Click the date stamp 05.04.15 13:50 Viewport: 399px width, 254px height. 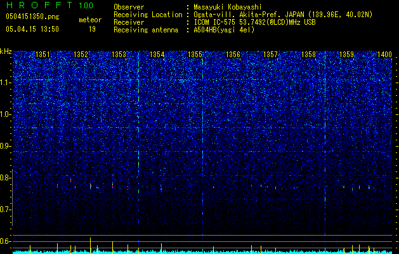click(x=32, y=29)
